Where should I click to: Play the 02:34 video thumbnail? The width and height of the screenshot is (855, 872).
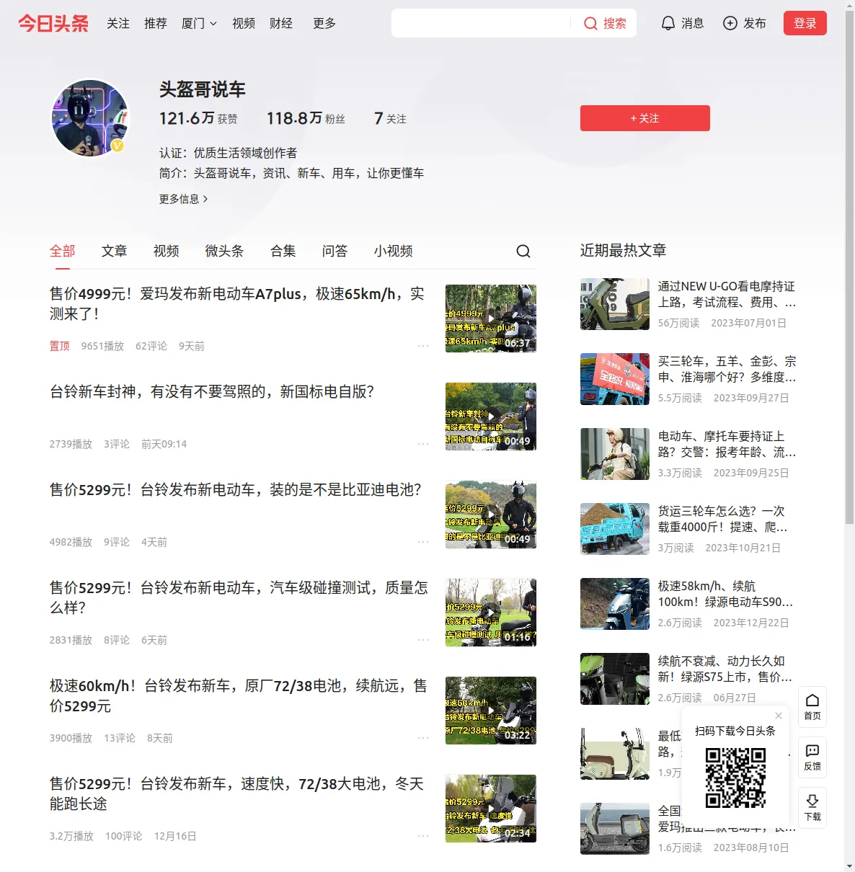tap(491, 809)
